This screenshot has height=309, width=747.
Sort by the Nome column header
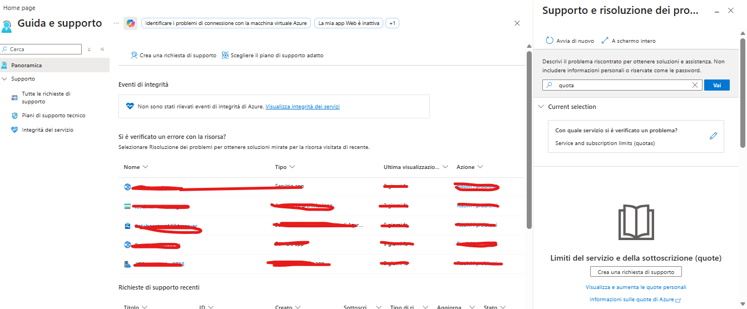[x=136, y=167]
